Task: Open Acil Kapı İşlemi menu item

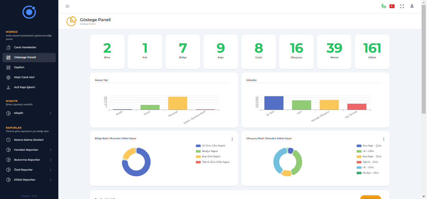Action: click(x=29, y=87)
